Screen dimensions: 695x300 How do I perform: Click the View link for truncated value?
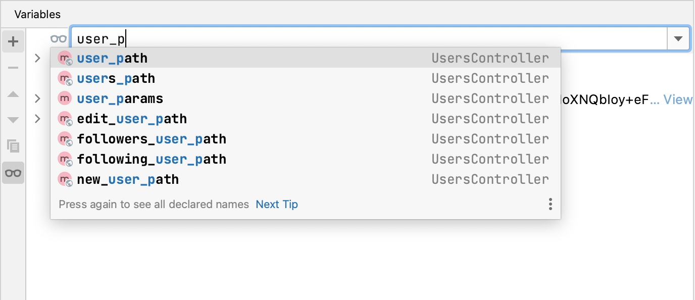pyautogui.click(x=678, y=99)
